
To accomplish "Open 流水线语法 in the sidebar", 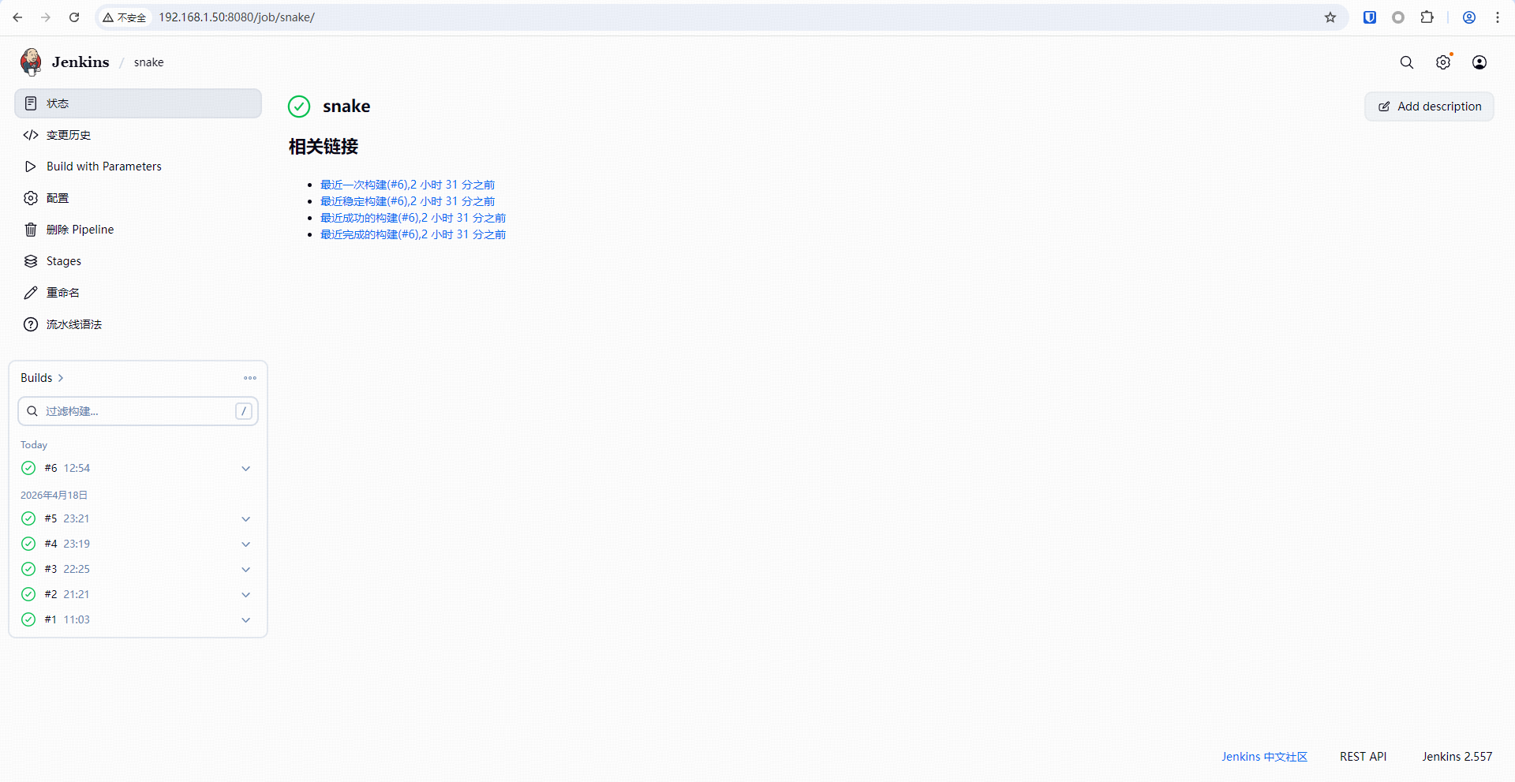I will click(138, 324).
